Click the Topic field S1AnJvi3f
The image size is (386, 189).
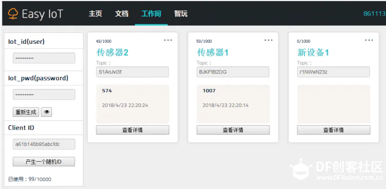(132, 72)
